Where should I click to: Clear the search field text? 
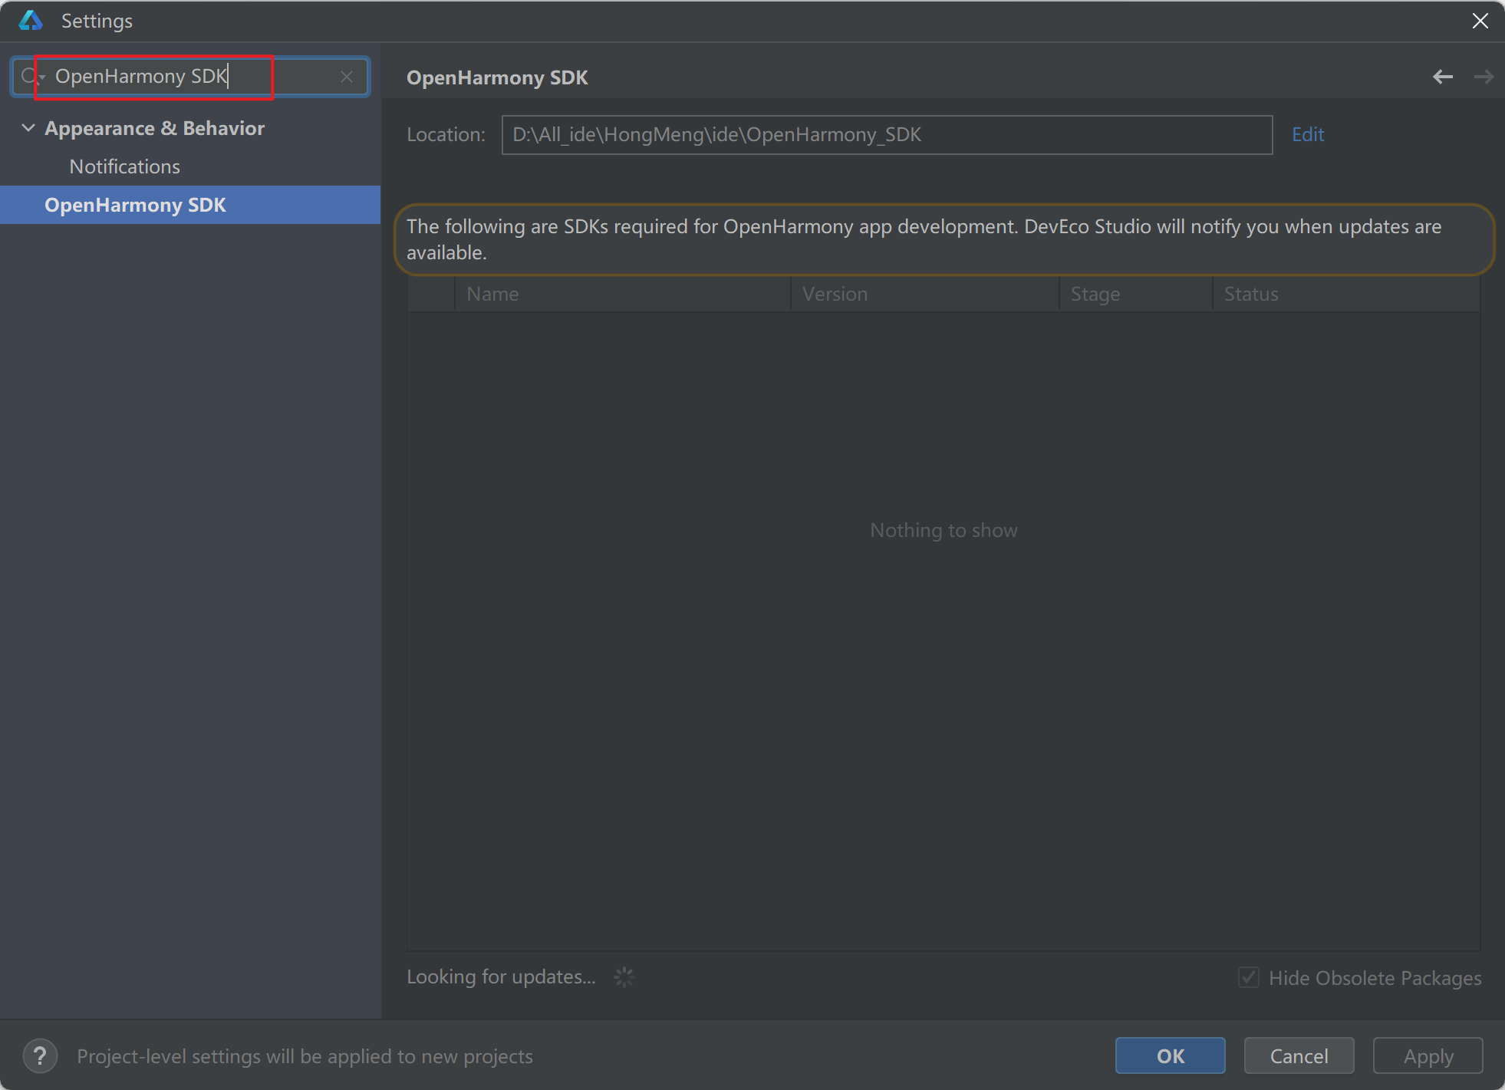pos(347,77)
